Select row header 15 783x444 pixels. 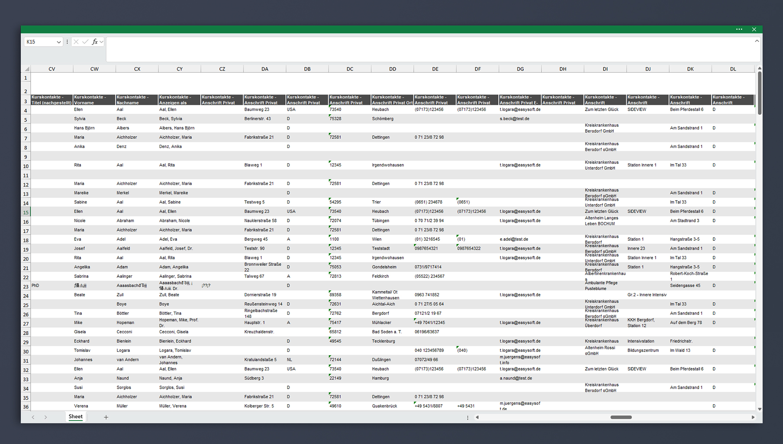26,212
